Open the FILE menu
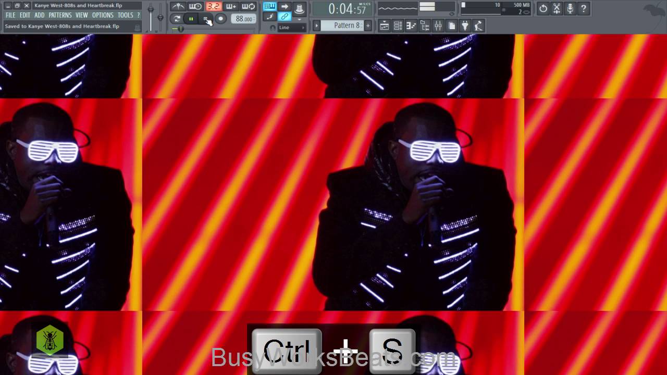The image size is (667, 375). [x=10, y=16]
